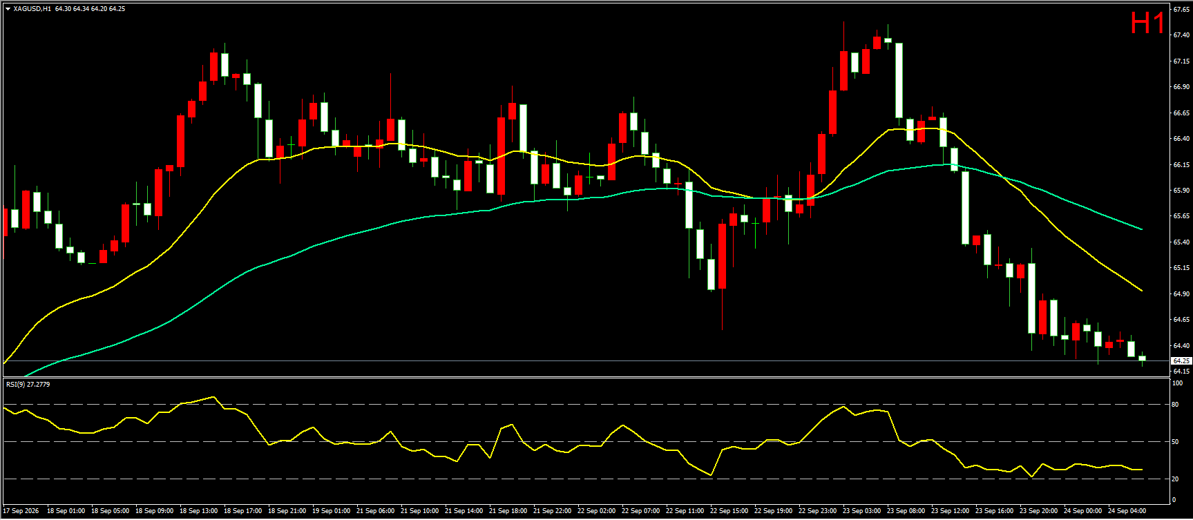1193x520 pixels.
Task: Select the 24 Sep 04:00 time label
Action: 1127,511
